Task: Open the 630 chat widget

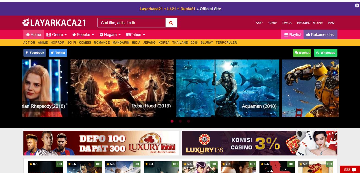Action: (x=350, y=169)
